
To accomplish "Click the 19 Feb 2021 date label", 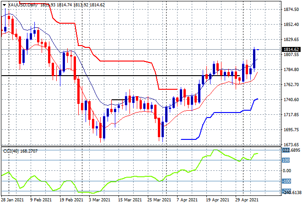I will coord(71,200).
